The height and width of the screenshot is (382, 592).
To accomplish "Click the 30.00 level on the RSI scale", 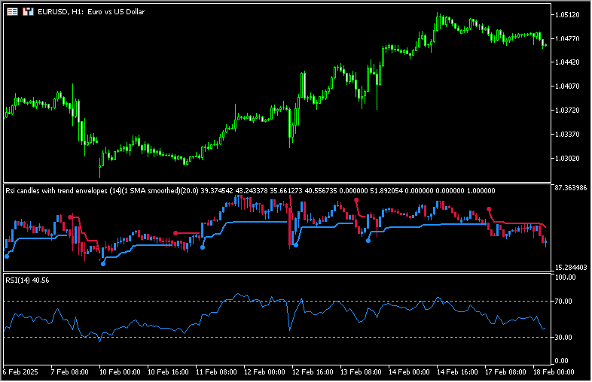I will coord(563,337).
